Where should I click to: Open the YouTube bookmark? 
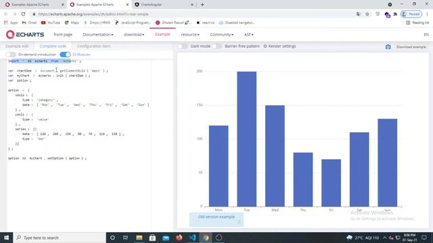(51, 22)
